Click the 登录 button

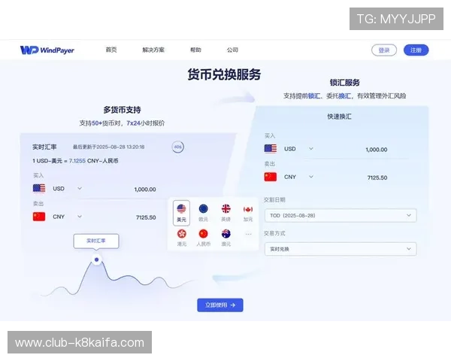(384, 50)
